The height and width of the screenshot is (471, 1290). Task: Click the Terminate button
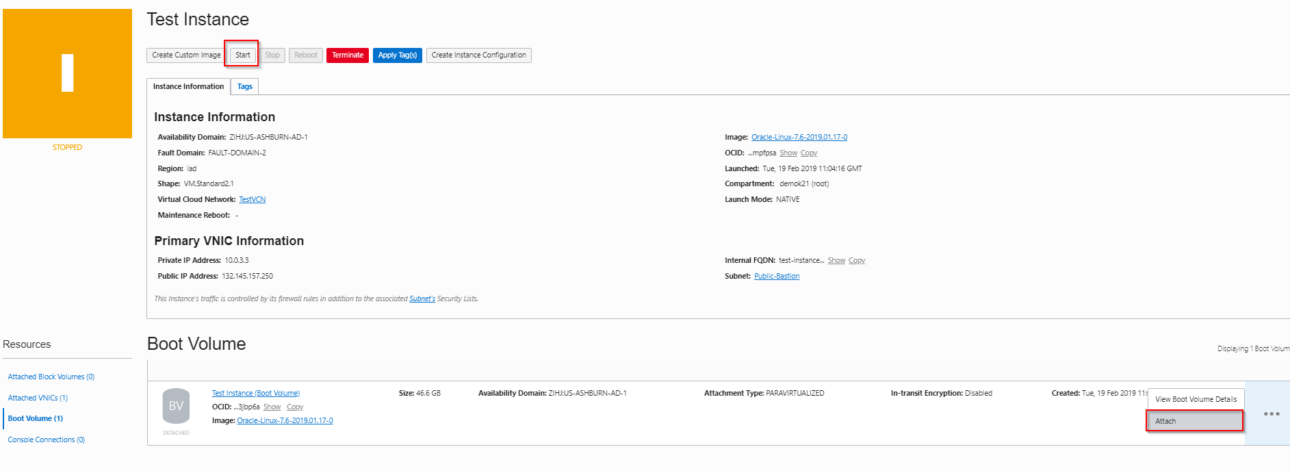click(348, 55)
